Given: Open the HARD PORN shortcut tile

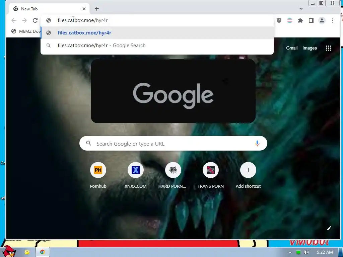Looking at the screenshot, I should coord(173,175).
